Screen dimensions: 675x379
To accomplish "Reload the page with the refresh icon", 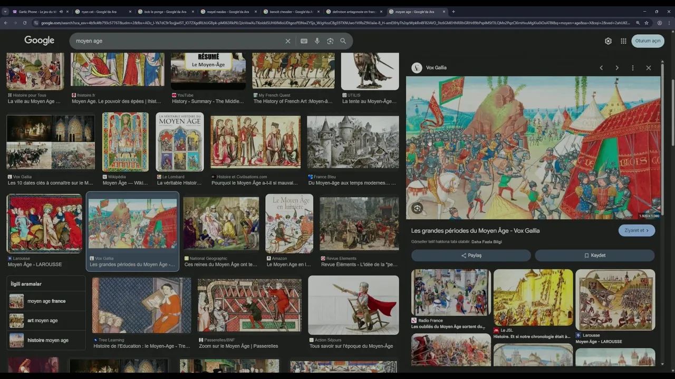I will (25, 23).
